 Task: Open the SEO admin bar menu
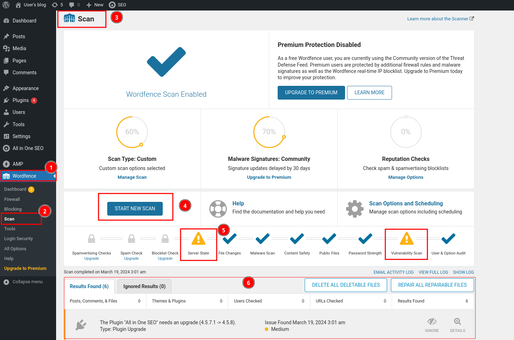[x=117, y=5]
